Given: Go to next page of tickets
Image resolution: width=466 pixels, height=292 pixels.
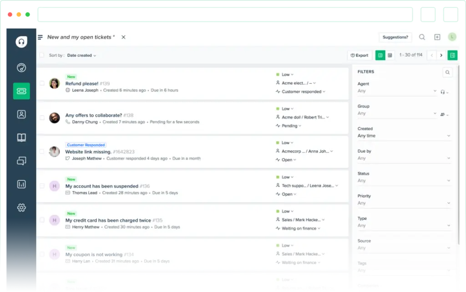Looking at the screenshot, I should tap(441, 54).
